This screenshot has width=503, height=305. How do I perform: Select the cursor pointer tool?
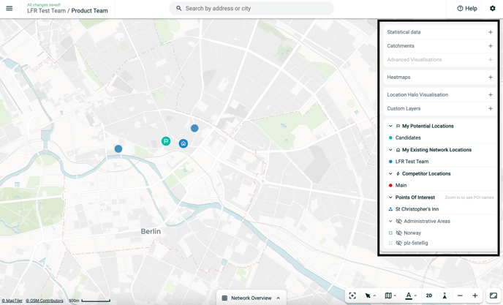coord(368,296)
